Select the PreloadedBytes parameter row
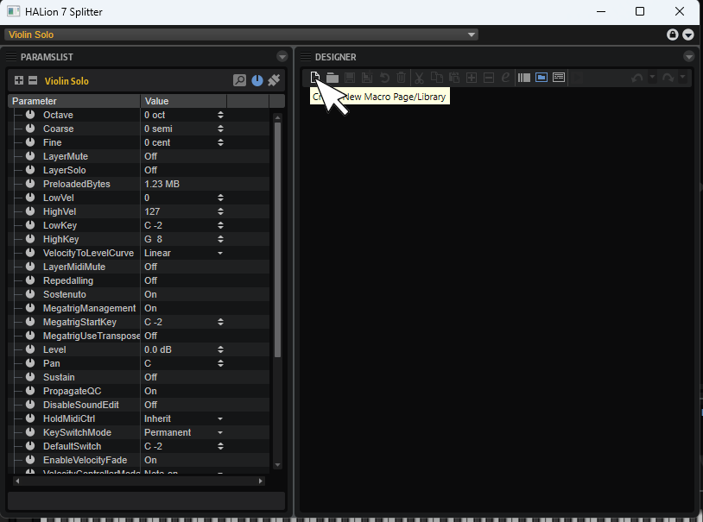This screenshot has width=703, height=522. click(x=138, y=184)
